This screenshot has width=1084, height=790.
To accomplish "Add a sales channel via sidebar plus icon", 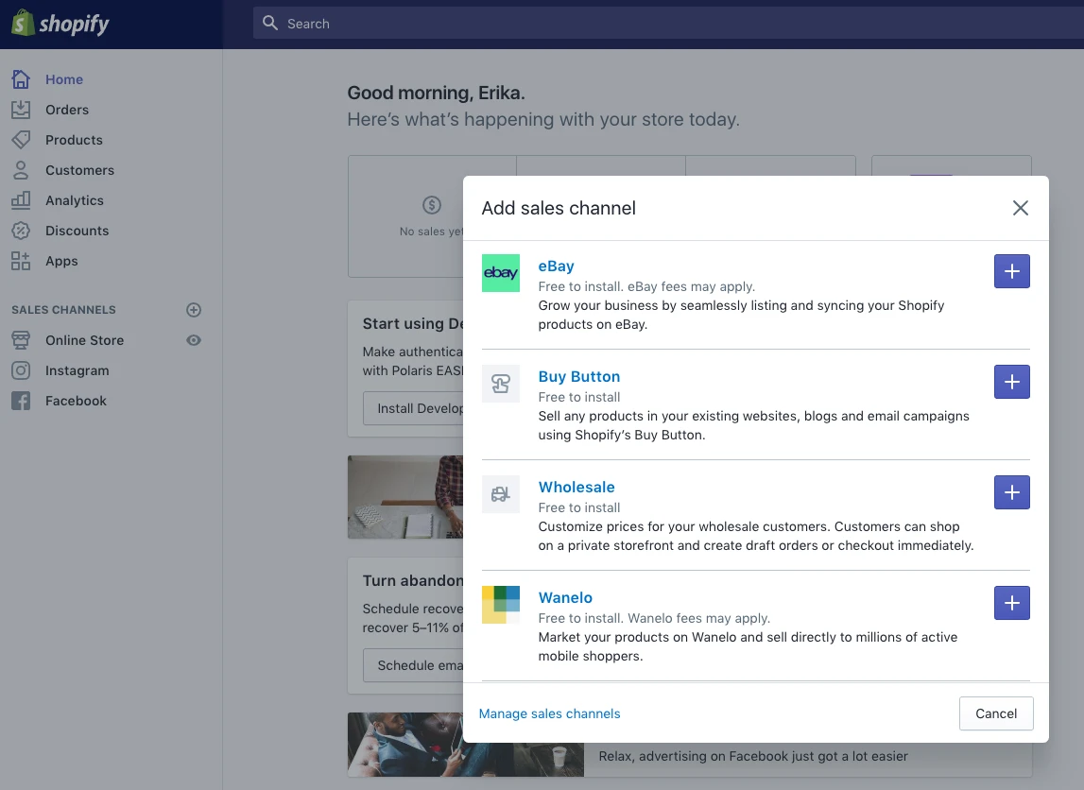I will point(194,310).
